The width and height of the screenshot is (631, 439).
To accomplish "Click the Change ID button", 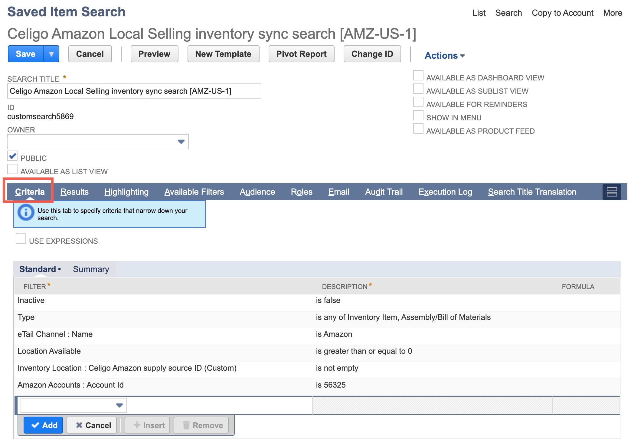I will pos(372,54).
